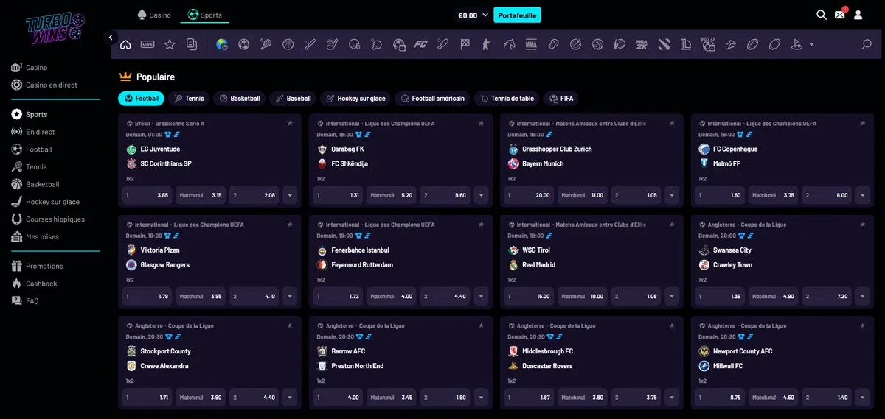Select the darts target icon

pyautogui.click(x=575, y=44)
